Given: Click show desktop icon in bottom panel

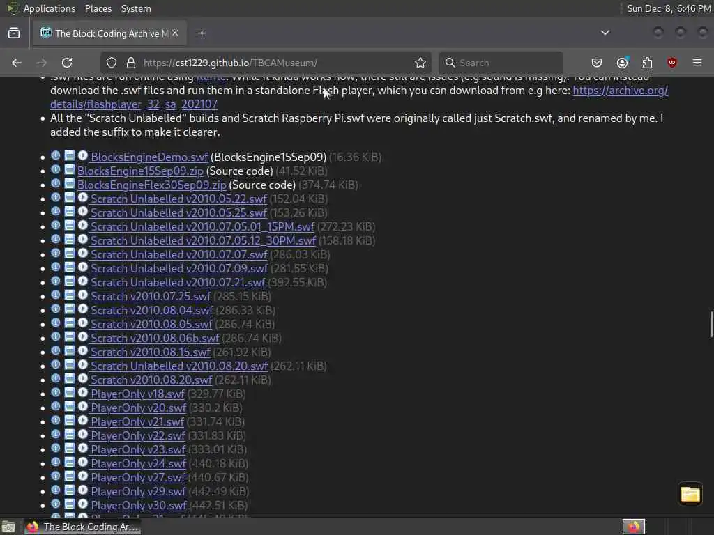Looking at the screenshot, I should coord(8,527).
